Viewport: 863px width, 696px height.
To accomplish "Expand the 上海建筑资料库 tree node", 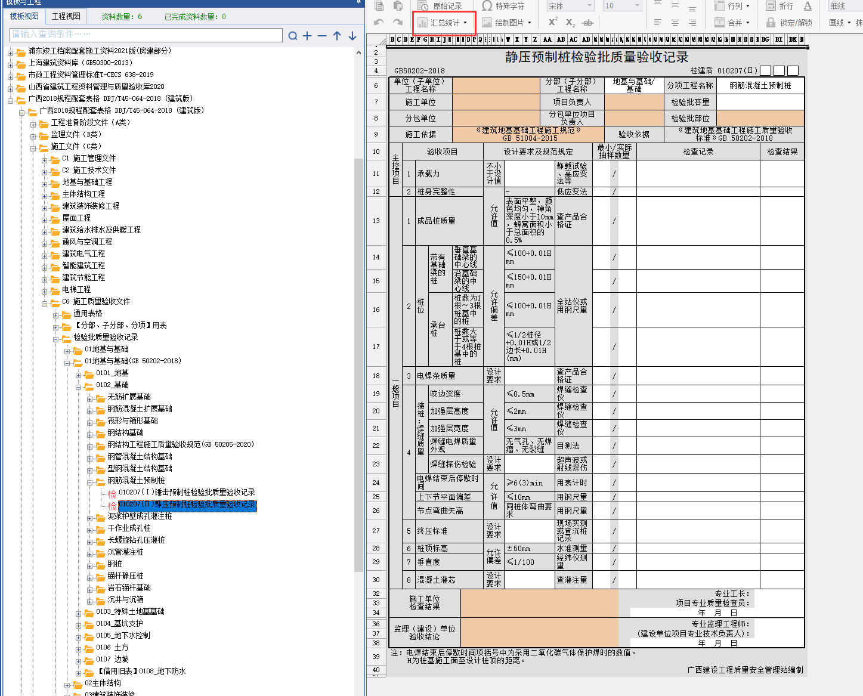I will click(x=11, y=64).
